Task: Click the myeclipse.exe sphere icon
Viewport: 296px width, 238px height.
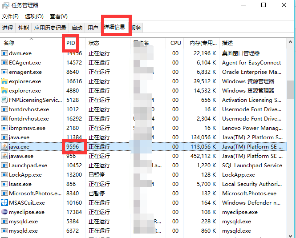Action: [4, 212]
